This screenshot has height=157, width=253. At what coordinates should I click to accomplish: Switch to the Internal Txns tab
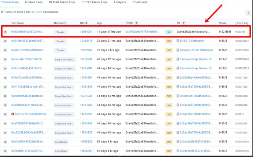[x=33, y=2]
